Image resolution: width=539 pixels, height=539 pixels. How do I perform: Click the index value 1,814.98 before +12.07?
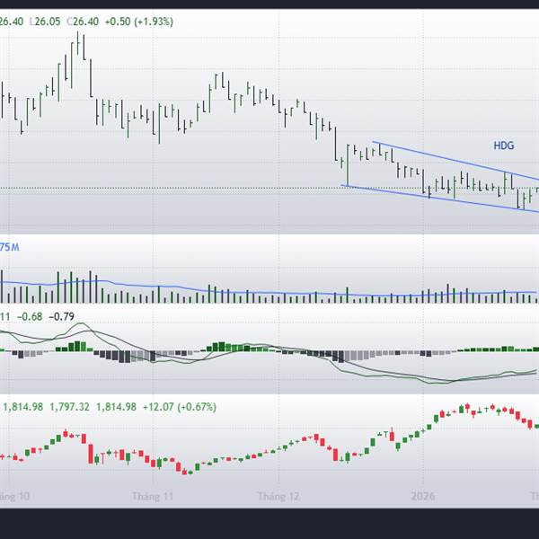[x=116, y=407]
